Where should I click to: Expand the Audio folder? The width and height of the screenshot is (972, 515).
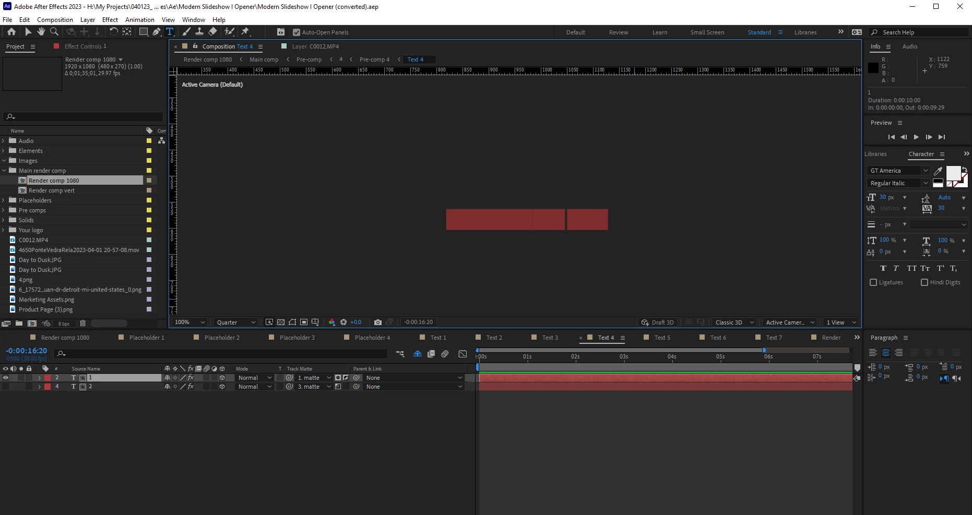tap(4, 141)
